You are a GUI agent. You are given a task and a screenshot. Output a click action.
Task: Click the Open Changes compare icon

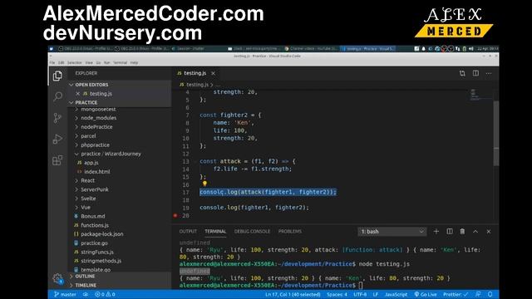[x=462, y=73]
